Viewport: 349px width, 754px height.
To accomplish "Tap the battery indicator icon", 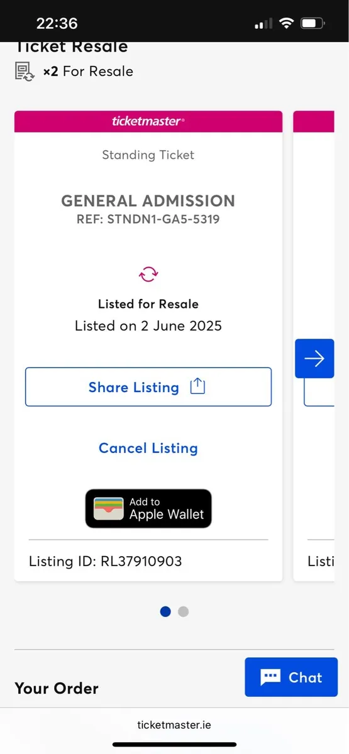I will tap(313, 24).
